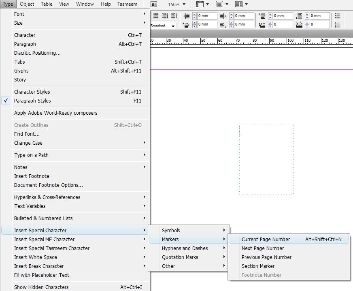Click the Left Indent icon
The width and height of the screenshot is (353, 291).
click(x=186, y=16)
